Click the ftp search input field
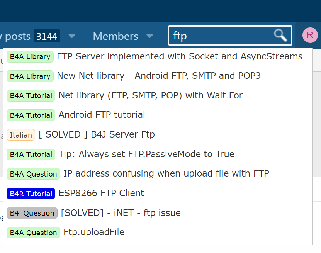The image size is (321, 253). pos(220,36)
